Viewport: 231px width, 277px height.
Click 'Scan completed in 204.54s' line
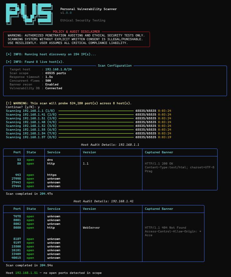29,265
